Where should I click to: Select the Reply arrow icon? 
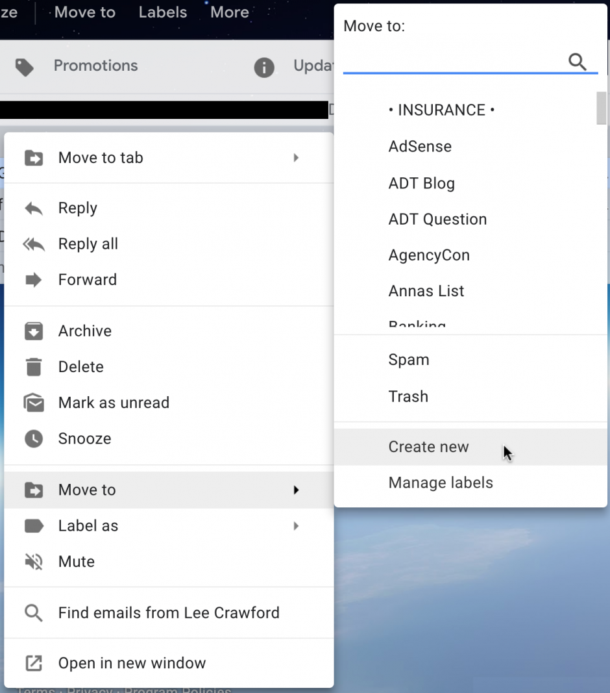pyautogui.click(x=33, y=208)
